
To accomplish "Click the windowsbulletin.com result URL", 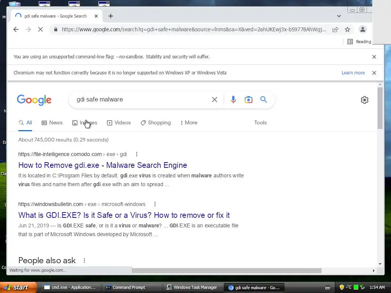I will pyautogui.click(x=82, y=204).
